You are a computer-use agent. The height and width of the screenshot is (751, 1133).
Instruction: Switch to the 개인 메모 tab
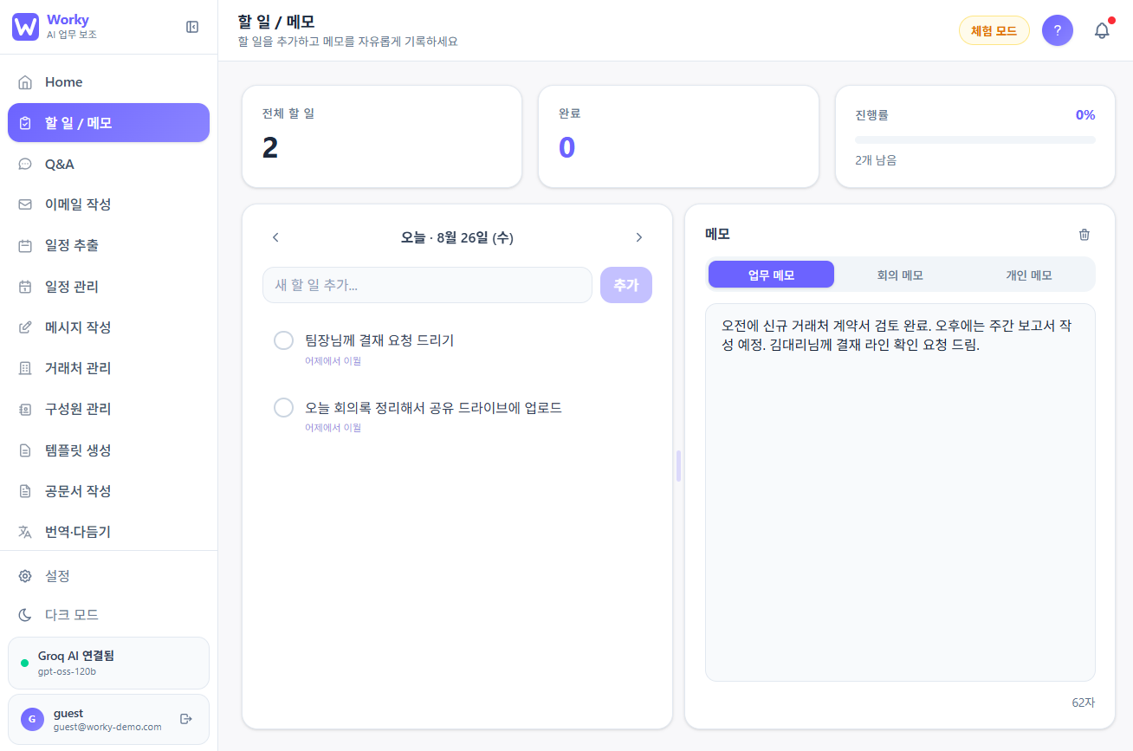[1029, 275]
